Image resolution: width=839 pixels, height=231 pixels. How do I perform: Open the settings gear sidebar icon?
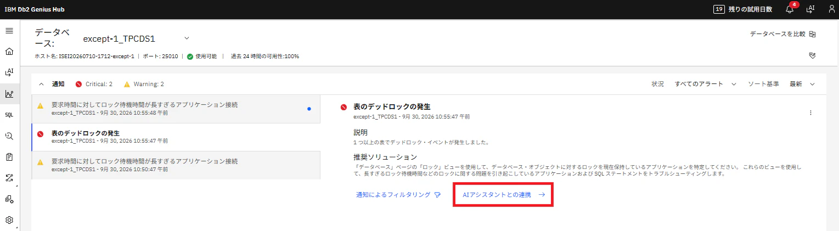pyautogui.click(x=9, y=220)
